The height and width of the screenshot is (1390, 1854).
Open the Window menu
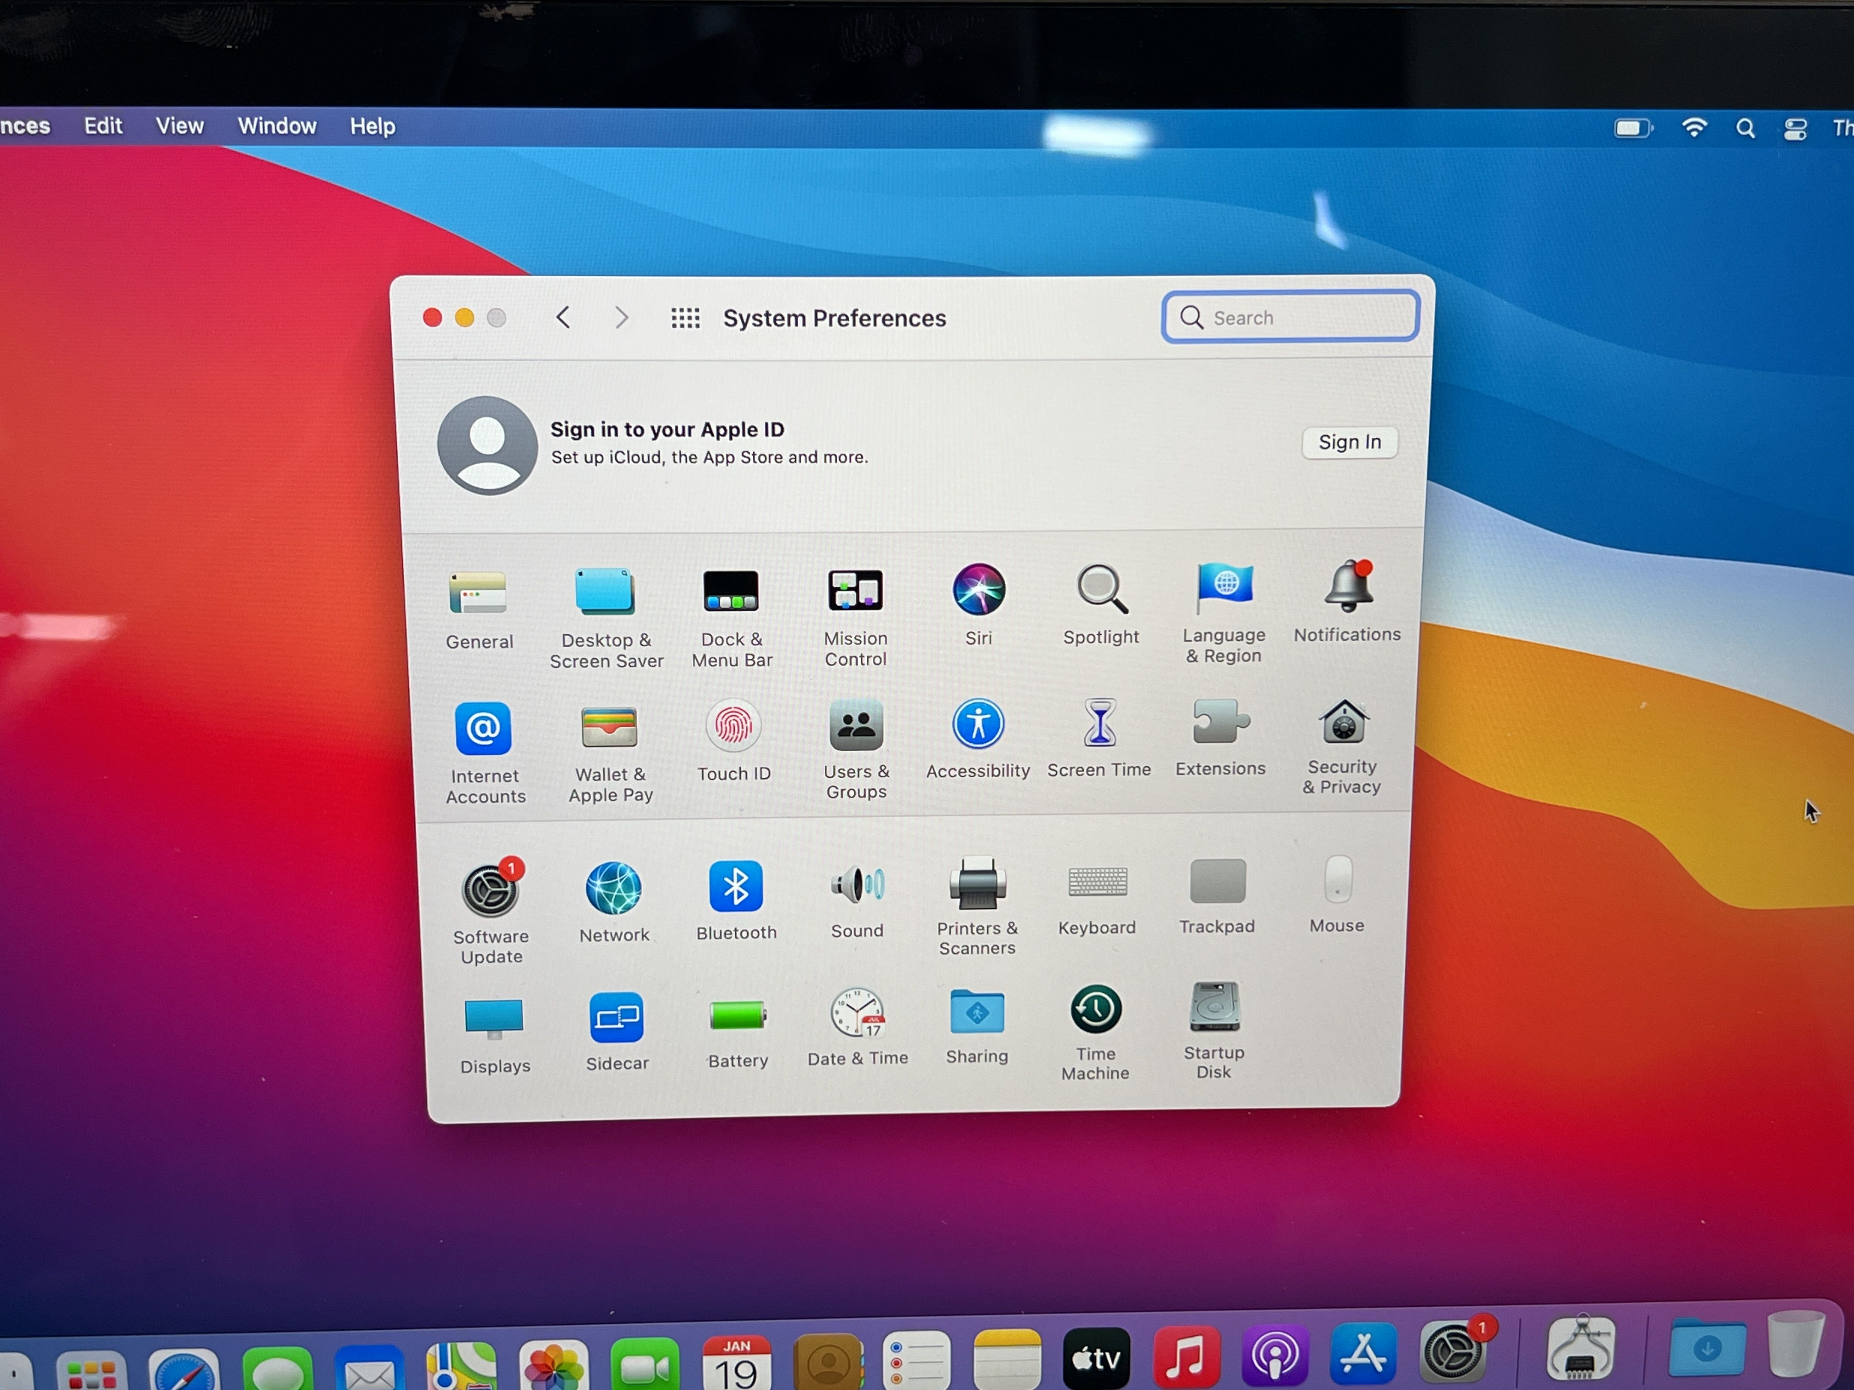277,126
